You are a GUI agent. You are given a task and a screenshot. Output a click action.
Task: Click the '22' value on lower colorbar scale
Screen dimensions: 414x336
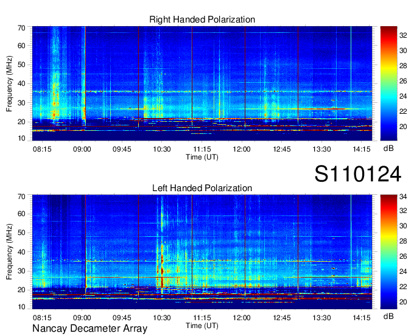(403, 287)
